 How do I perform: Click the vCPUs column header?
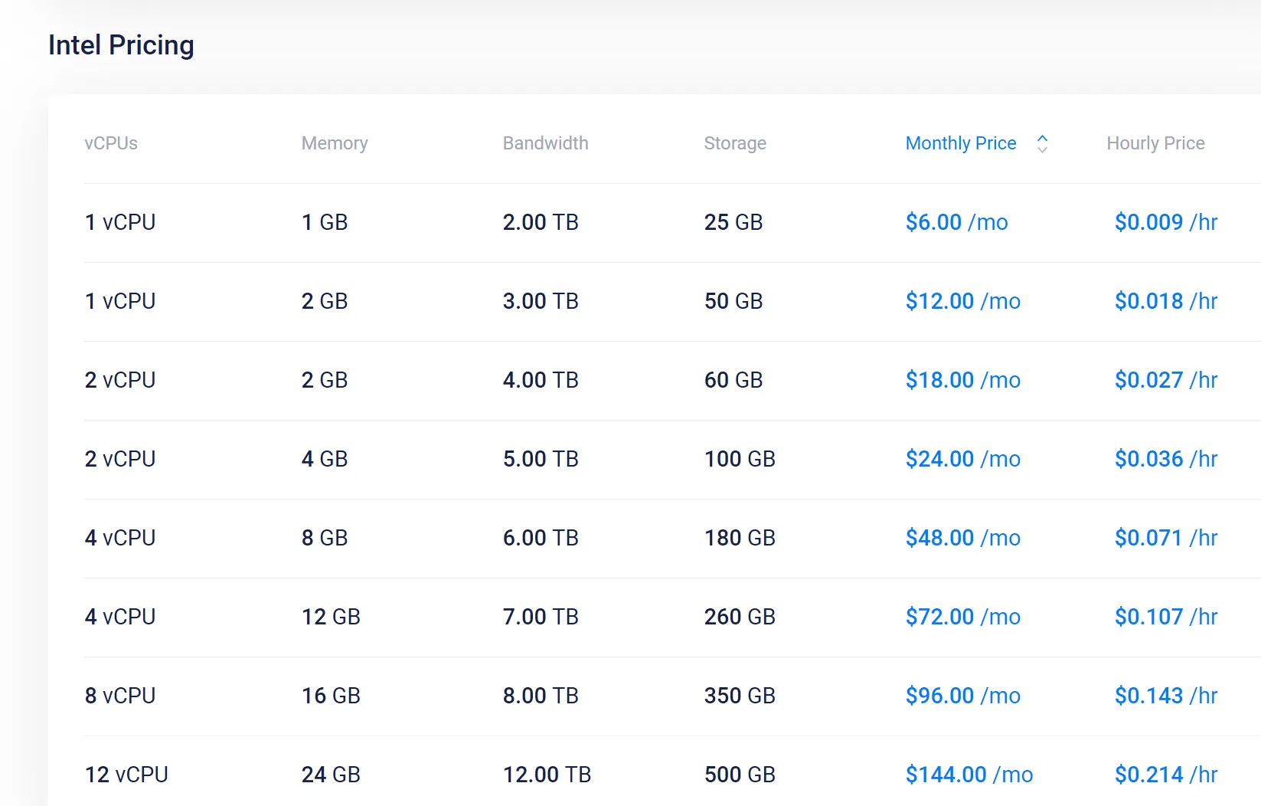[x=111, y=143]
